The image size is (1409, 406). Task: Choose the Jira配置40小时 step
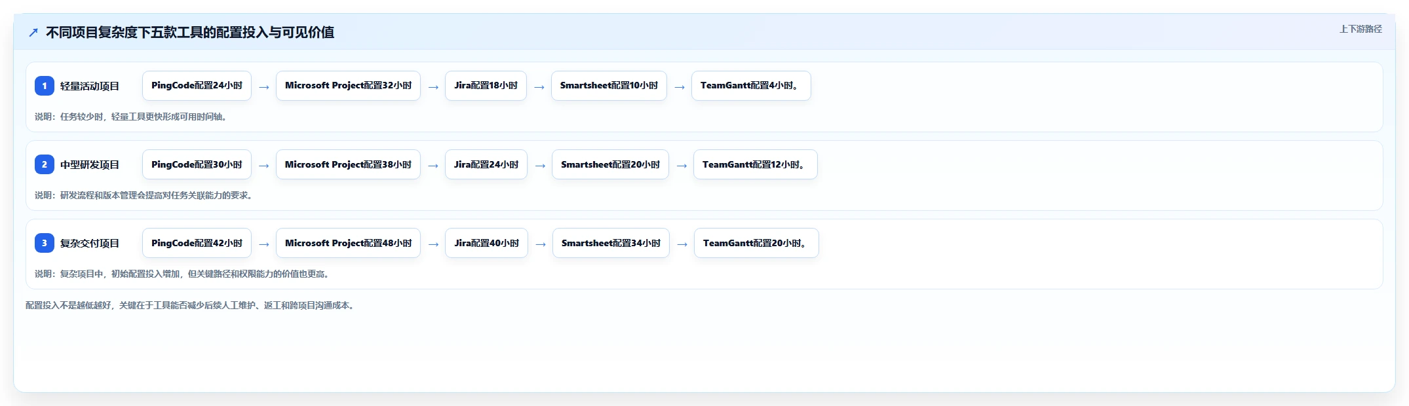(486, 243)
